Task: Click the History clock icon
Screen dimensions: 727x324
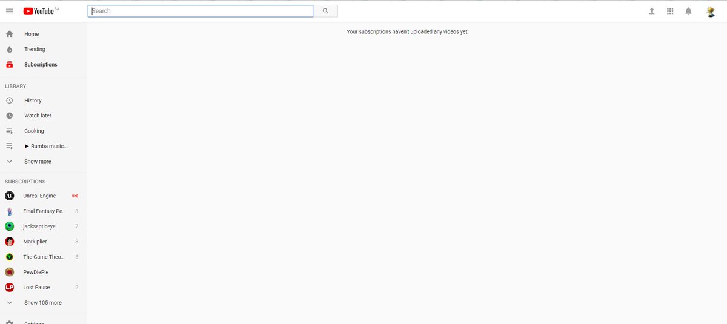Action: (10, 101)
